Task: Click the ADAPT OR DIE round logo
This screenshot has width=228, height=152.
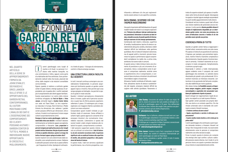Action: pyautogui.click(x=56, y=9)
